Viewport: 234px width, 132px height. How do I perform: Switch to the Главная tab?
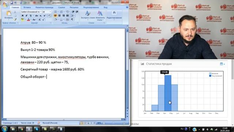tap(15, 7)
